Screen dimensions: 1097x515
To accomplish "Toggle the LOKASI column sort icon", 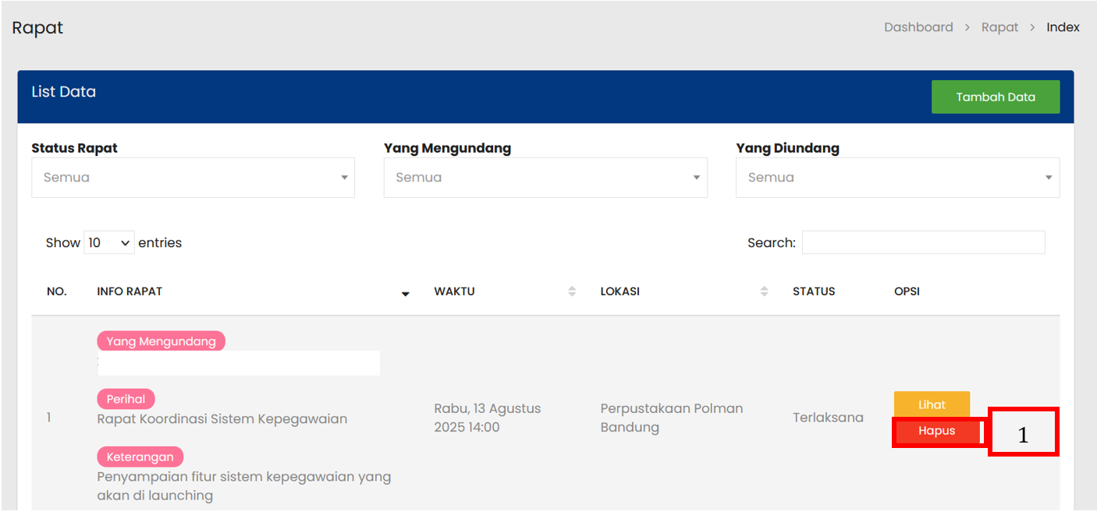I will click(x=764, y=291).
